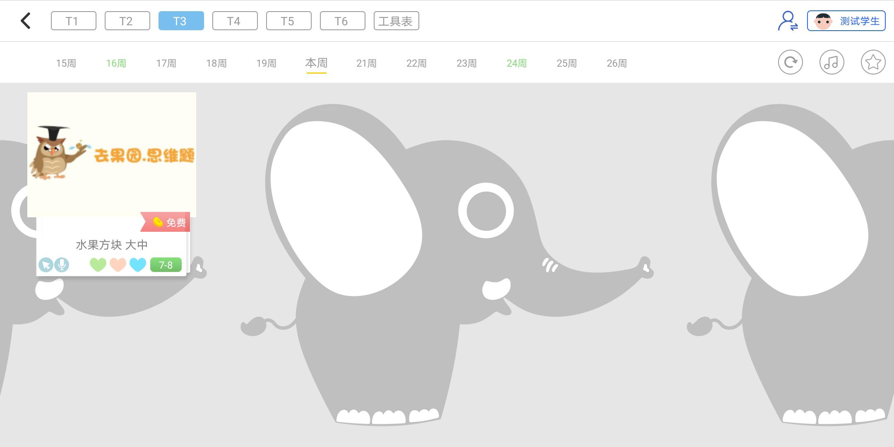This screenshot has height=447, width=894.
Task: Switch to the T1 tab
Action: pyautogui.click(x=73, y=20)
